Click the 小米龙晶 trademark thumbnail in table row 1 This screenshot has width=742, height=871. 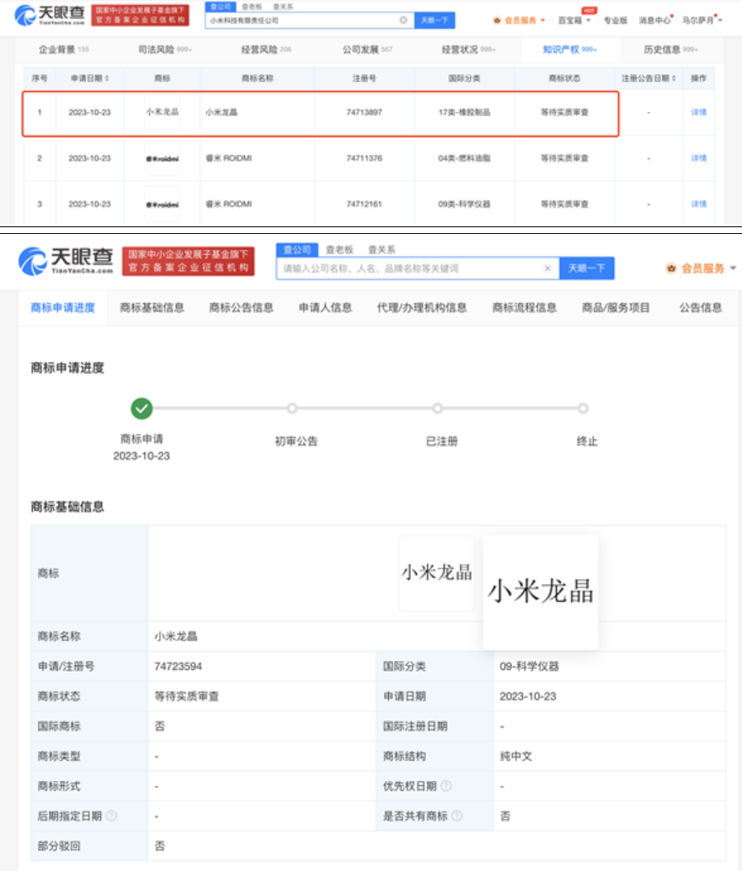coord(163,112)
